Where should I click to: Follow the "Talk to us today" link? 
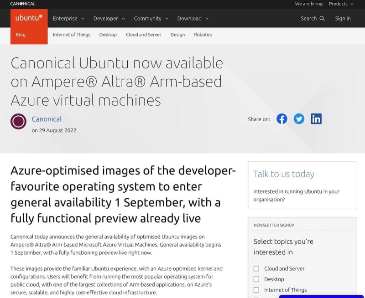click(284, 174)
